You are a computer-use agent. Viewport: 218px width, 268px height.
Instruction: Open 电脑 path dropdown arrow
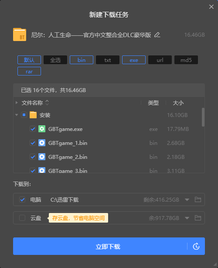coord(187,199)
